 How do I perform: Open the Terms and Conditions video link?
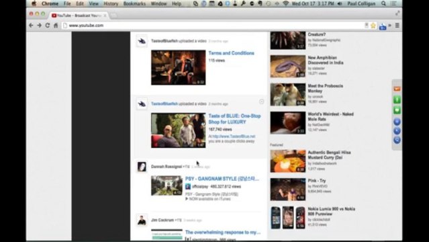pos(231,53)
